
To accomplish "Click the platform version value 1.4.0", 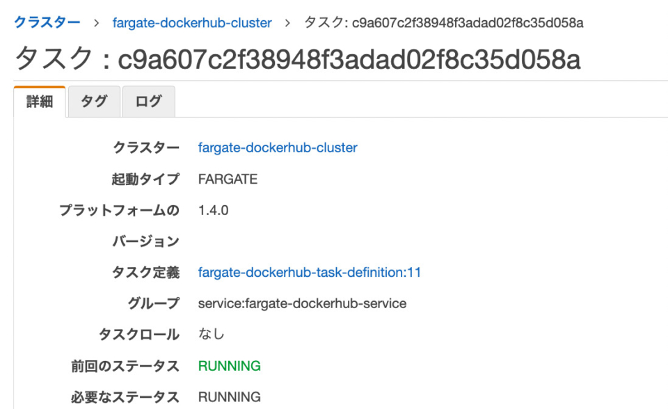I will point(213,210).
